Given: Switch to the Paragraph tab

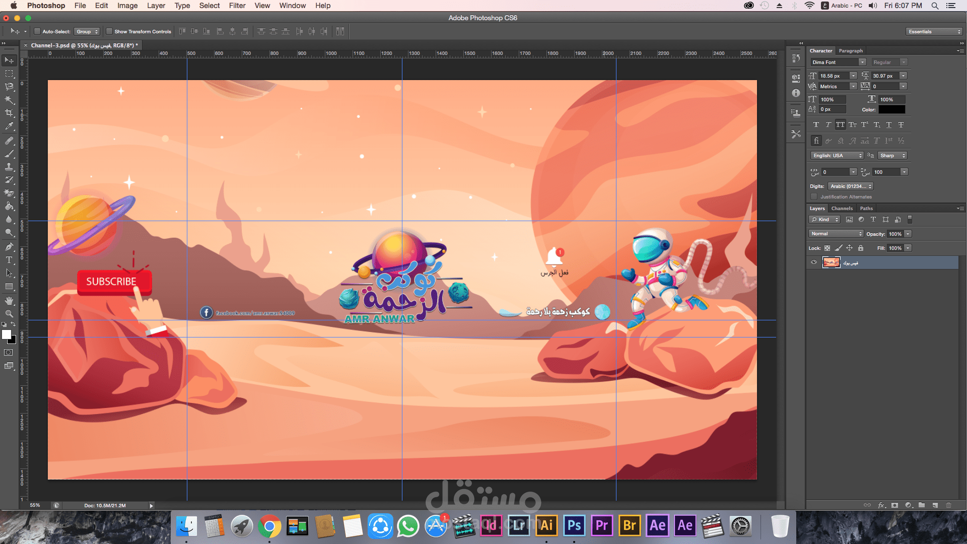Looking at the screenshot, I should 851,50.
